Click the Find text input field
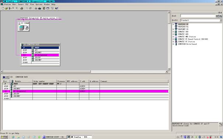The image size is (223, 139). click(x=198, y=16)
